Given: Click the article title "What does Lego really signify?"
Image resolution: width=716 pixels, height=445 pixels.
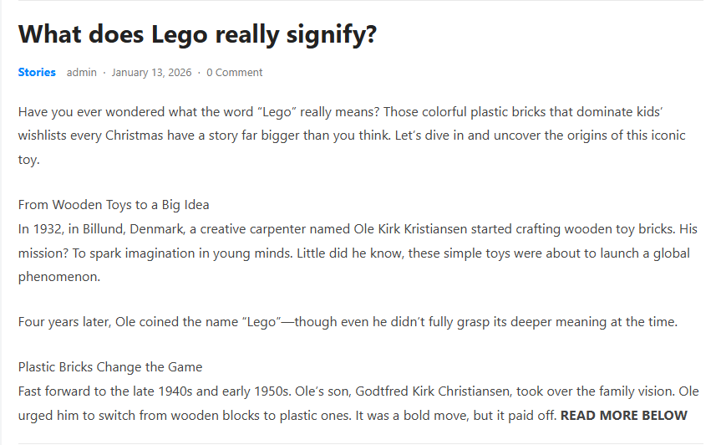Looking at the screenshot, I should coord(197,34).
